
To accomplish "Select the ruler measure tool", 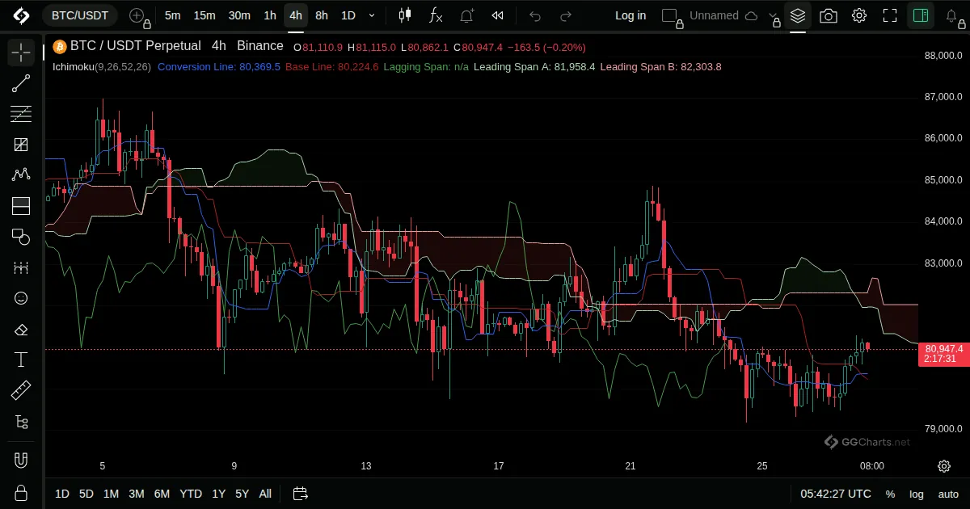I will coord(21,391).
